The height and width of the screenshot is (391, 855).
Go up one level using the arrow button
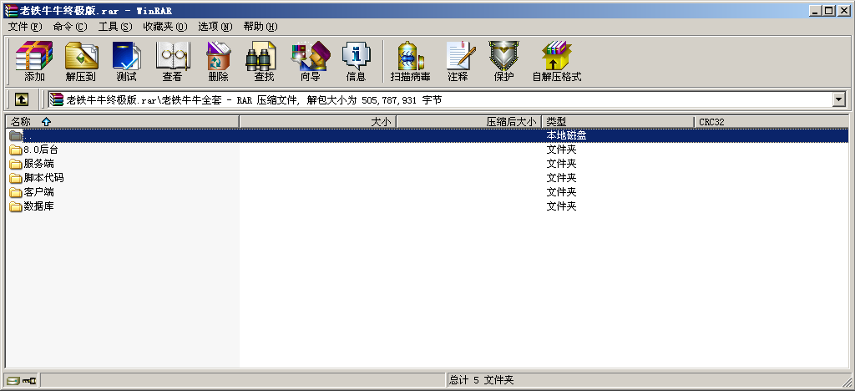point(22,100)
